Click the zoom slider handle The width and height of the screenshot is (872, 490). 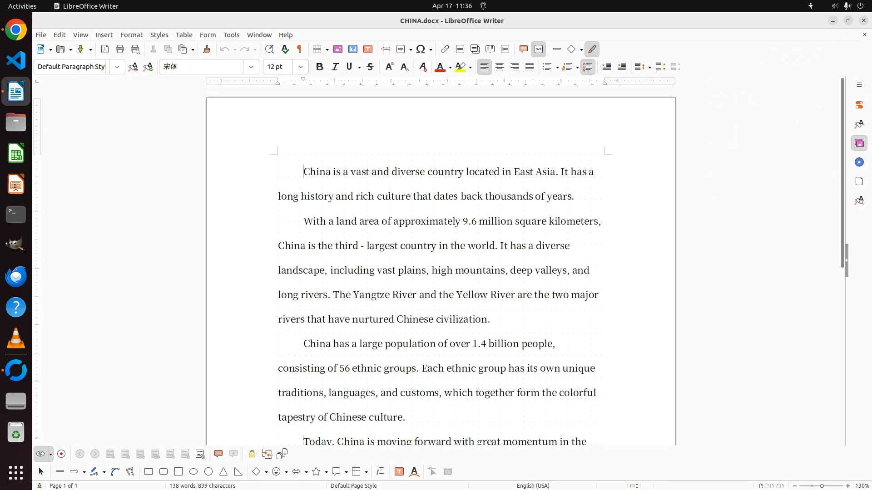coord(822,486)
